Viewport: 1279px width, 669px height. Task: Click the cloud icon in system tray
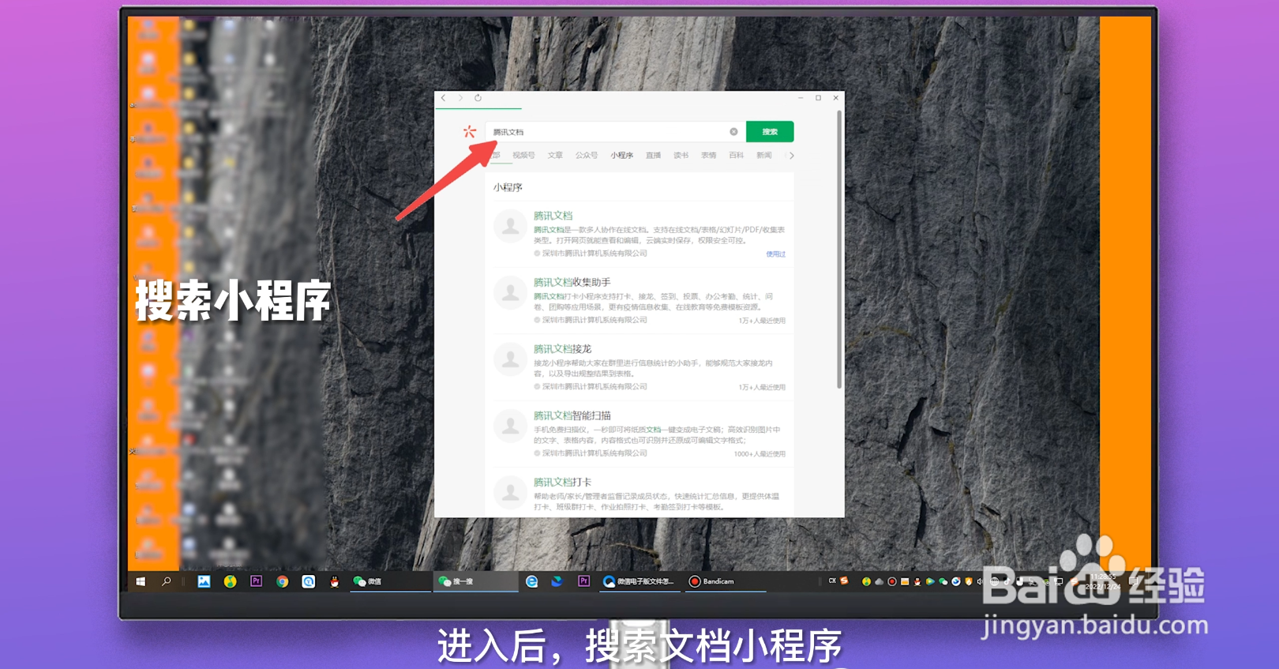click(879, 581)
